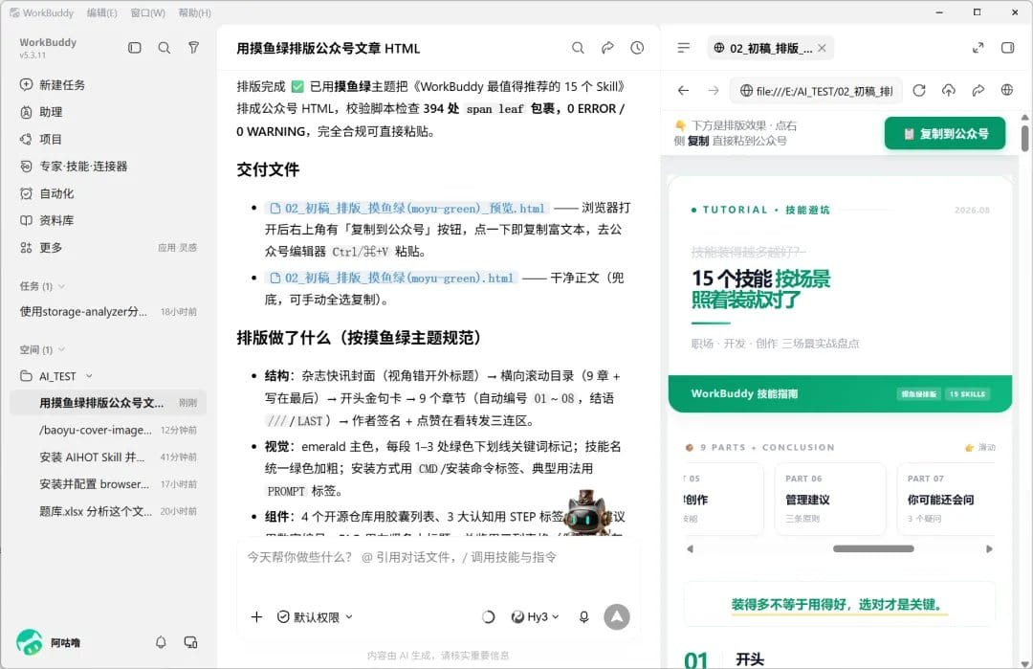The width and height of the screenshot is (1033, 669).
Task: Open the 默认权限 permission dropdown
Action: point(315,617)
